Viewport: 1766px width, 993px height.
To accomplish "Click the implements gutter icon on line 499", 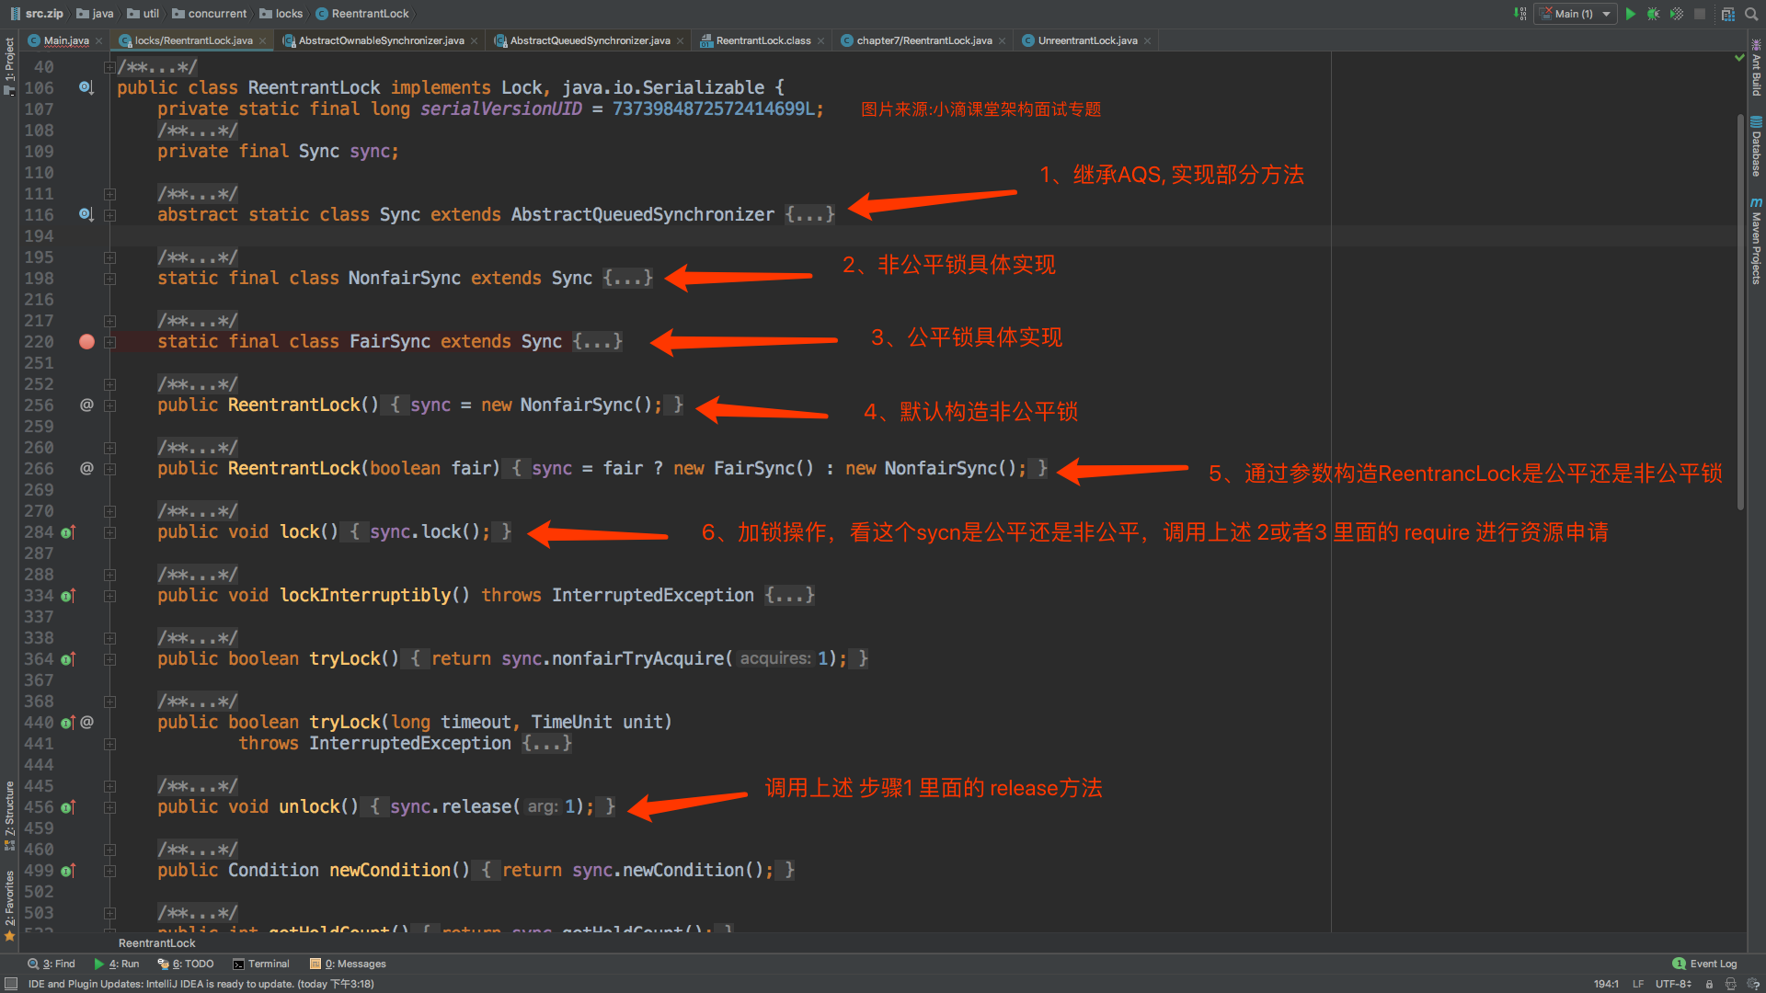I will 67,871.
